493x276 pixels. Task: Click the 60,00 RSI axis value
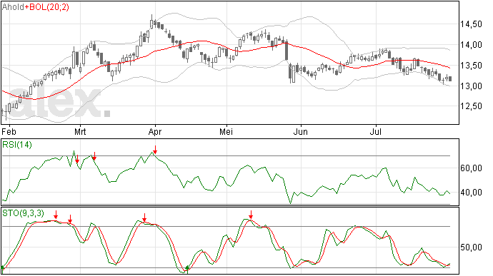pyautogui.click(x=471, y=168)
